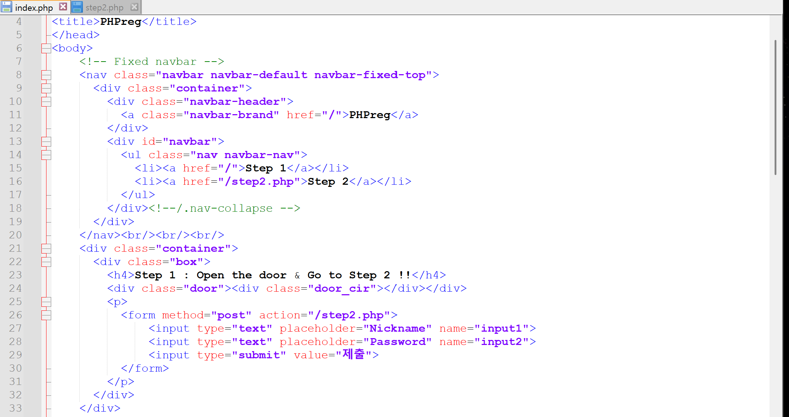Collapse the container div at line 9
The image size is (789, 417).
[46, 88]
